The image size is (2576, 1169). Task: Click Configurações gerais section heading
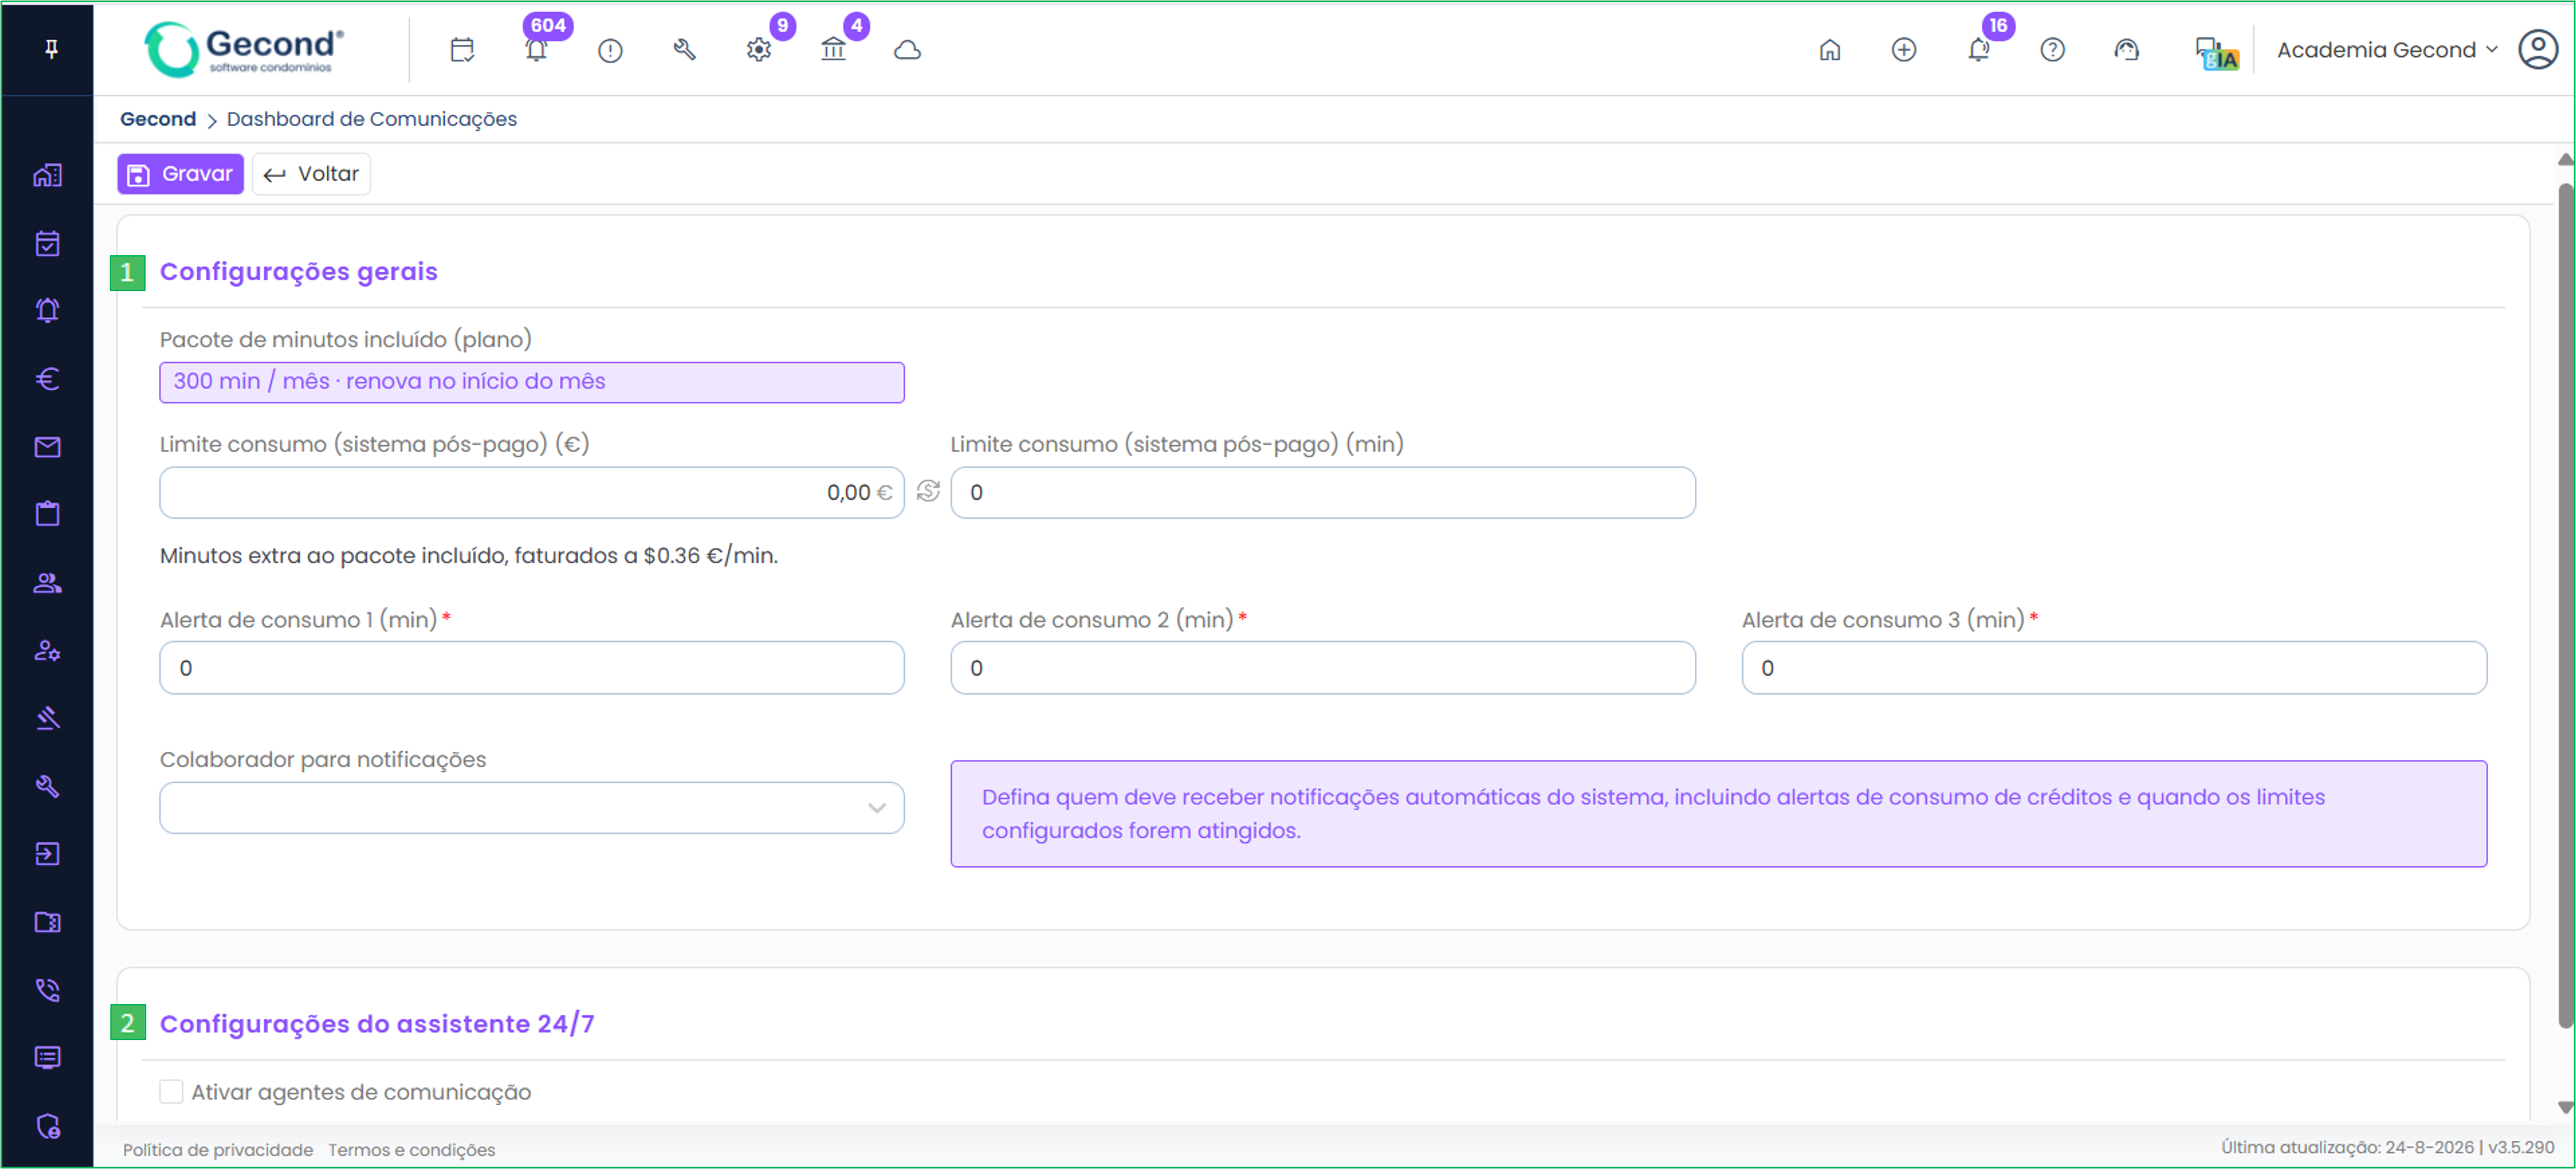point(298,272)
